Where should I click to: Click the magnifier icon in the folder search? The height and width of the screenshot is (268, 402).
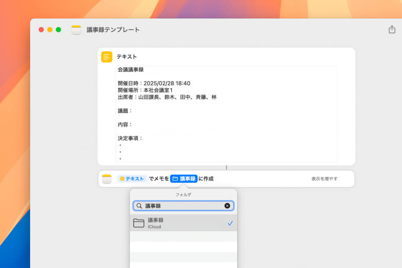[x=139, y=206]
